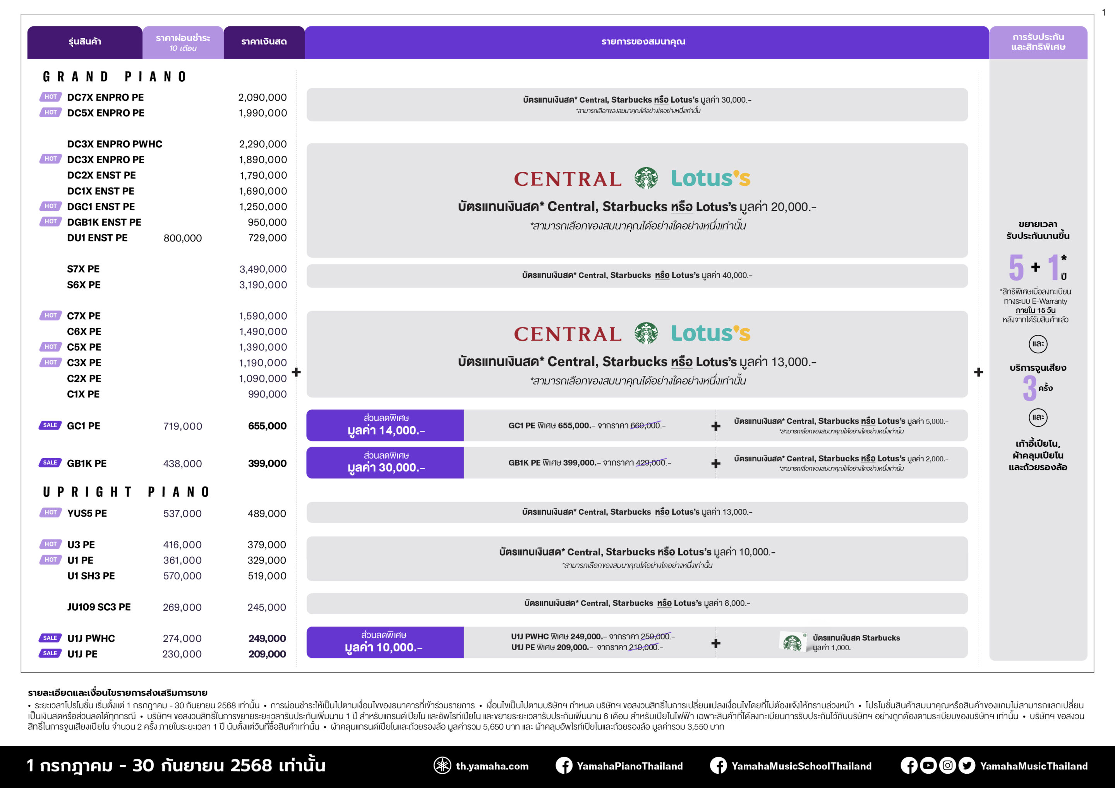Click the Starbucks logo in the 20,000 voucher banner
Image resolution: width=1115 pixels, height=788 pixels.
click(646, 178)
